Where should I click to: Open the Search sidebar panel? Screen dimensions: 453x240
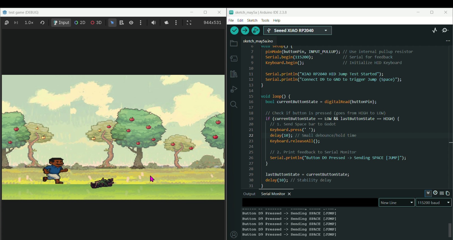[x=234, y=104]
